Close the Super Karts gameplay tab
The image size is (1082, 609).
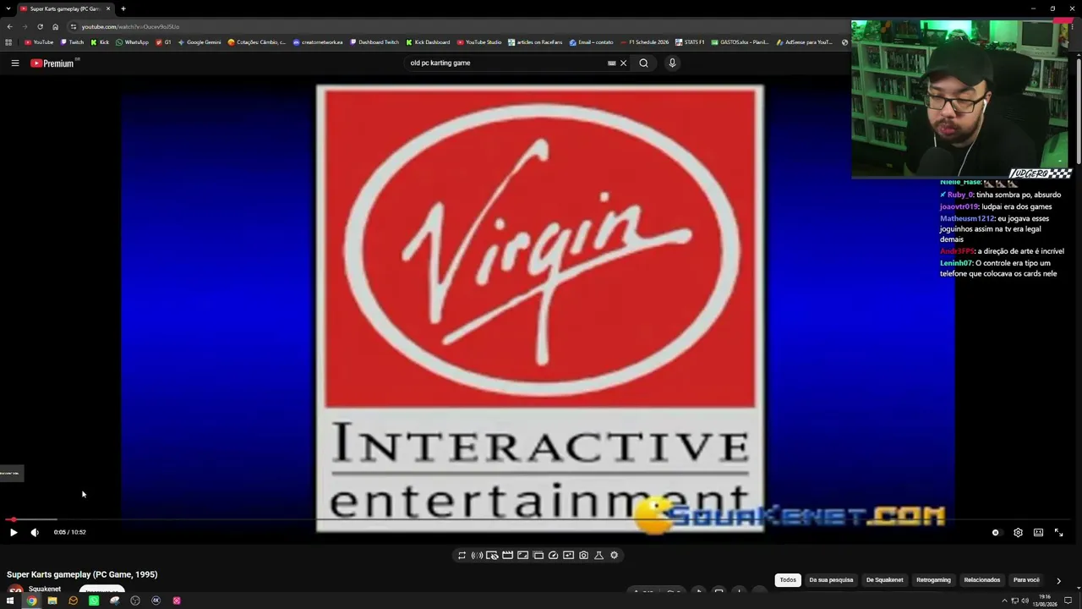[x=108, y=8]
